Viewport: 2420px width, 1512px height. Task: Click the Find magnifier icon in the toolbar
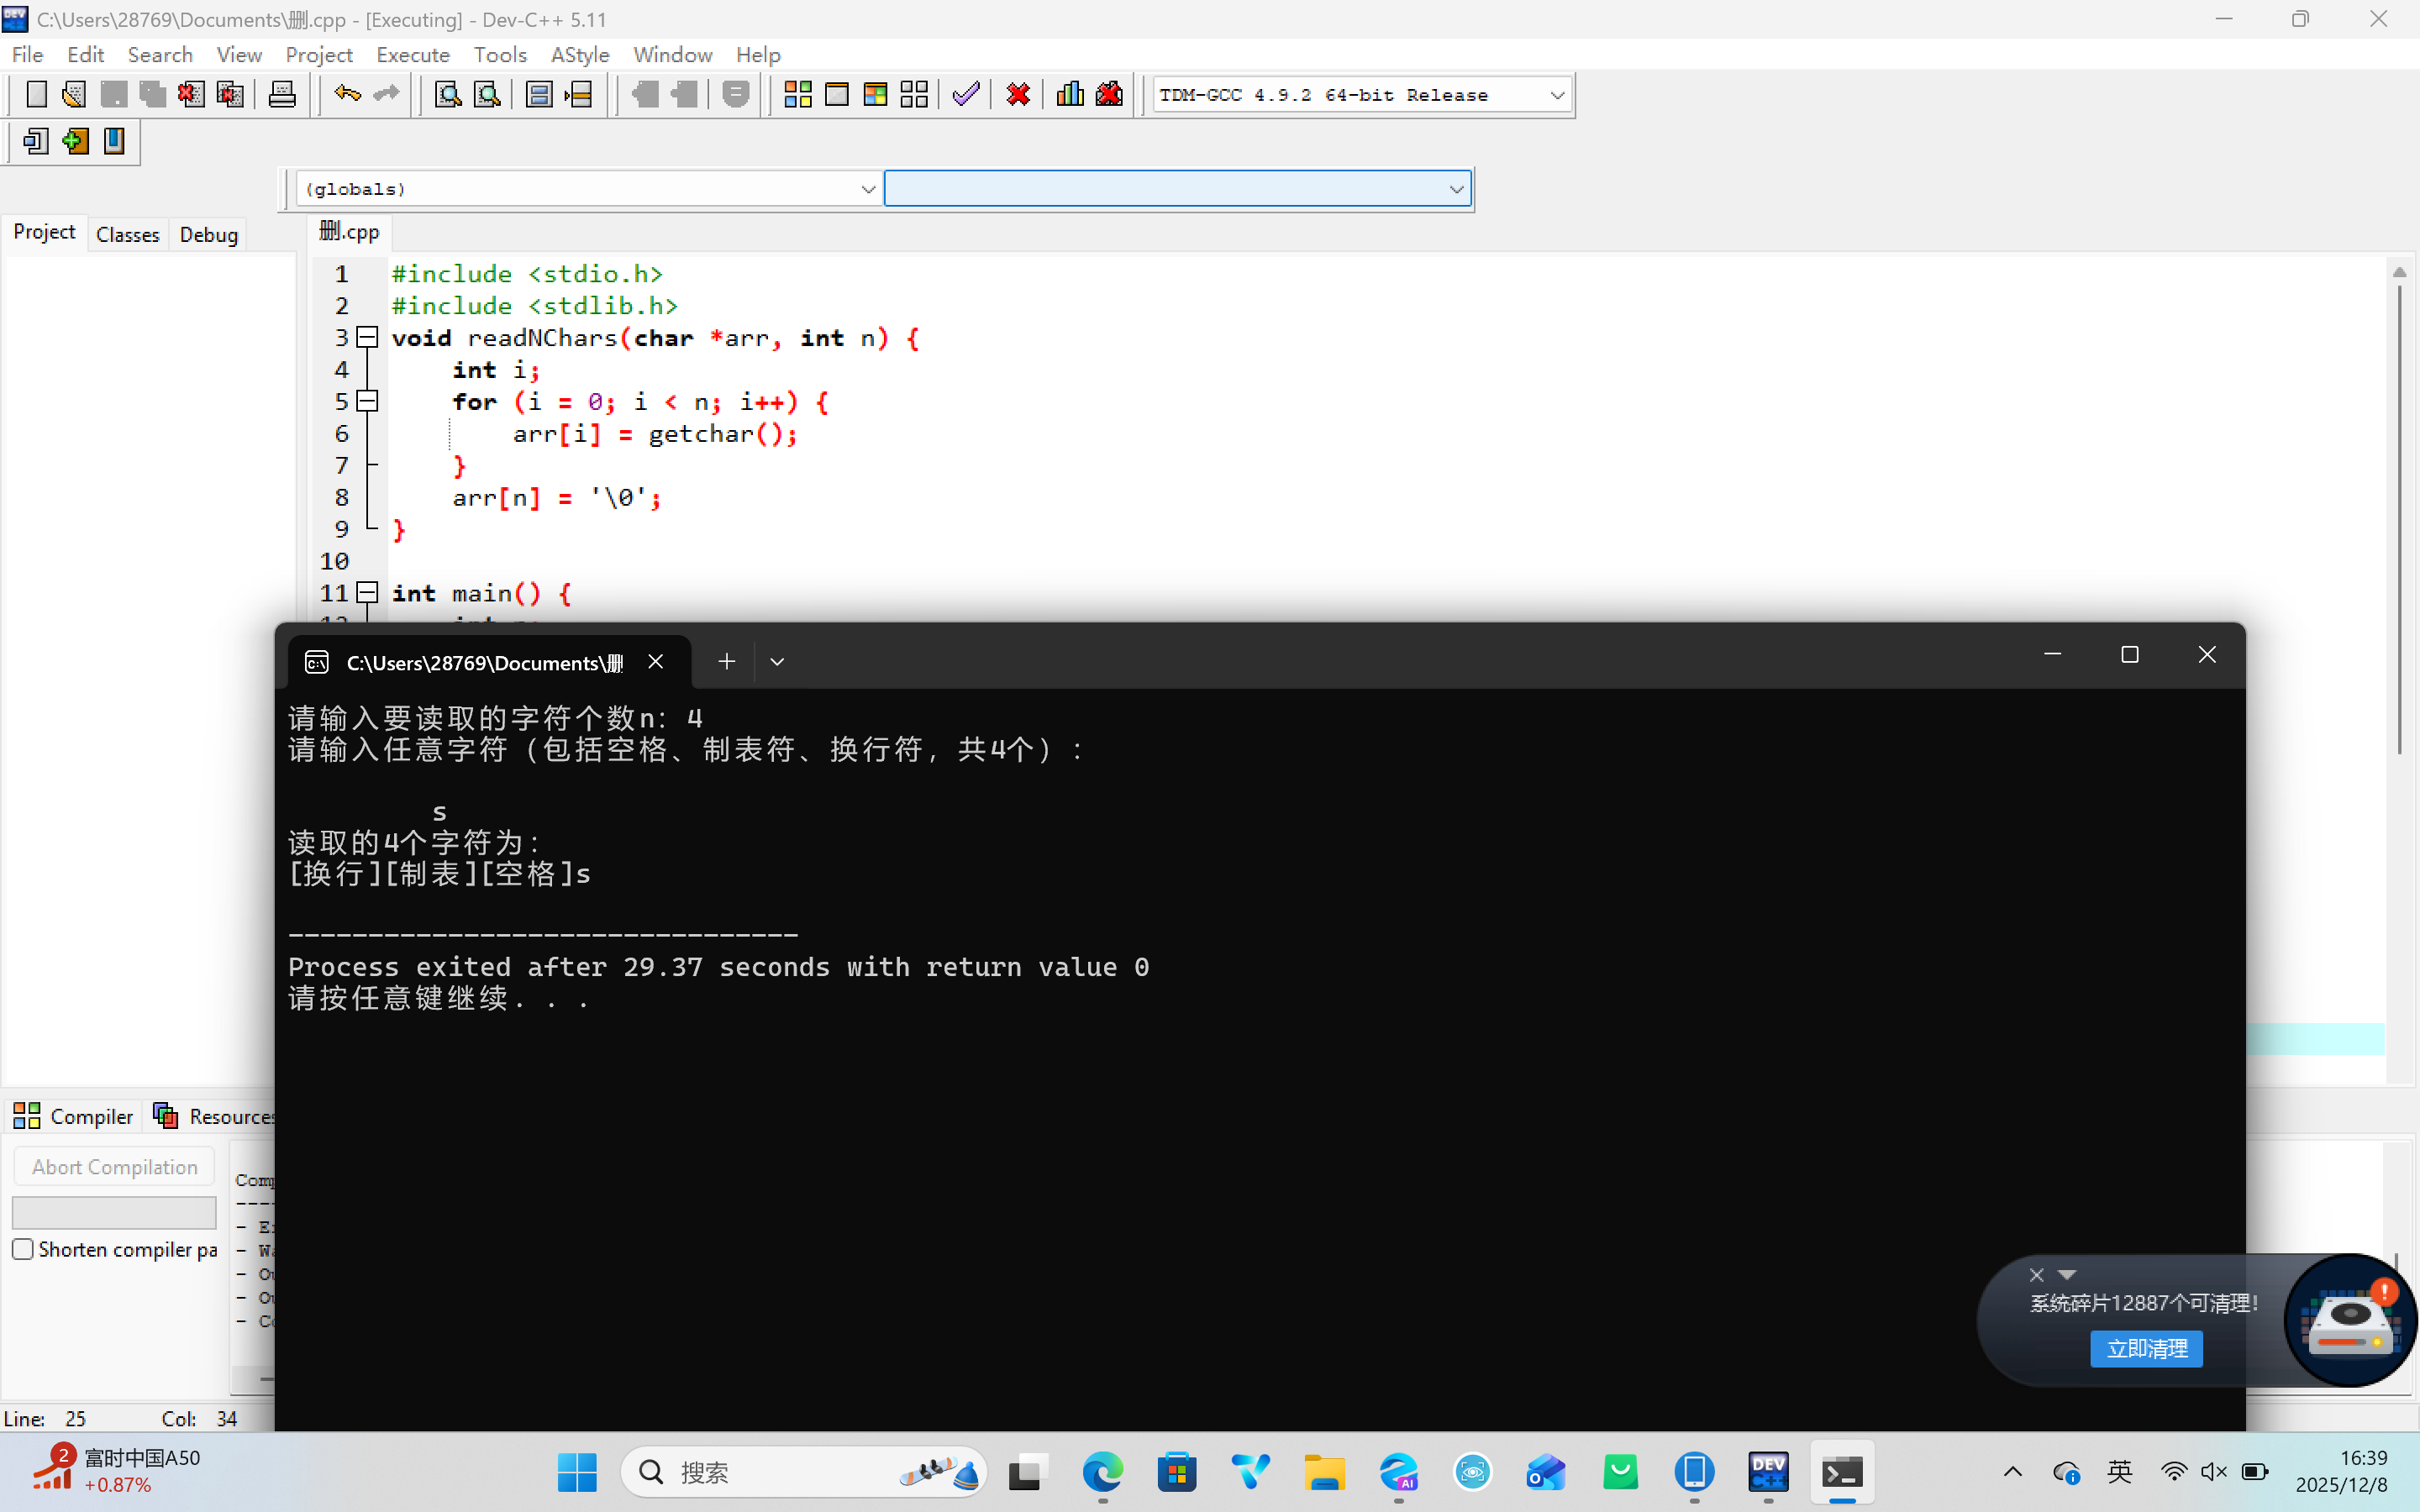pos(448,95)
